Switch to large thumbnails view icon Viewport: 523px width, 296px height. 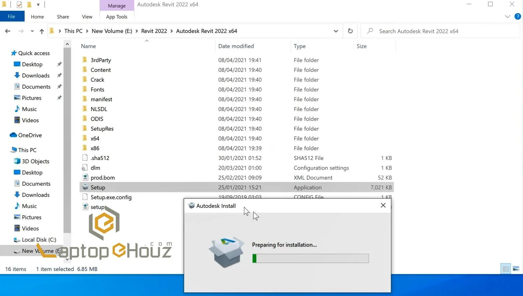point(516,269)
